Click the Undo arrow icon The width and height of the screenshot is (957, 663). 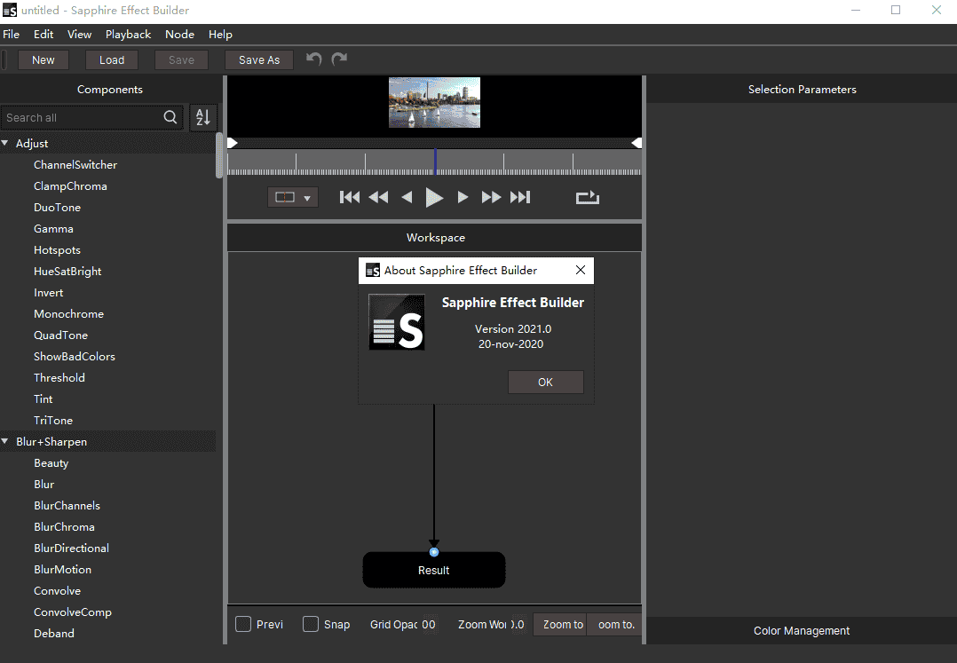pyautogui.click(x=313, y=59)
